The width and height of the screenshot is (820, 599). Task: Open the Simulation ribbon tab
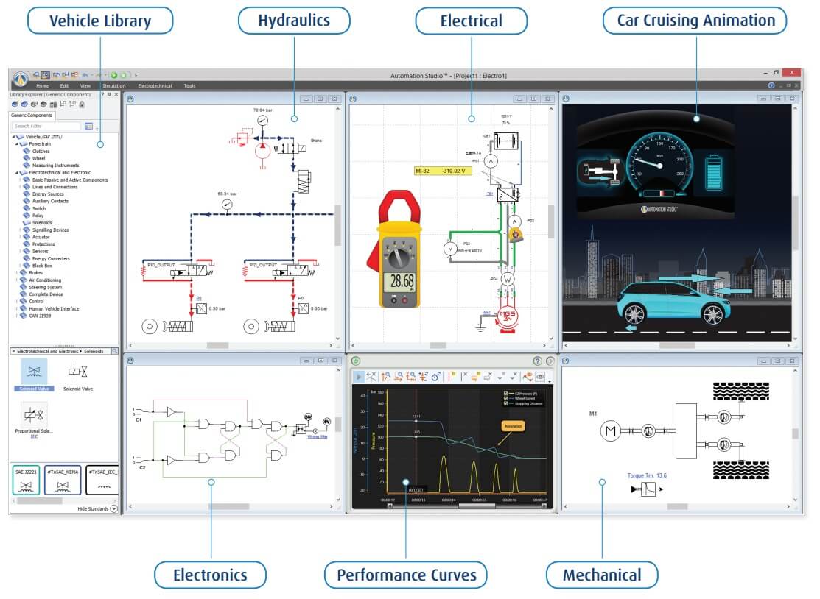click(x=114, y=85)
